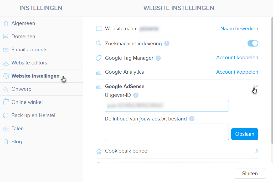Open the Online winkel section
This screenshot has width=273, height=182.
27,102
